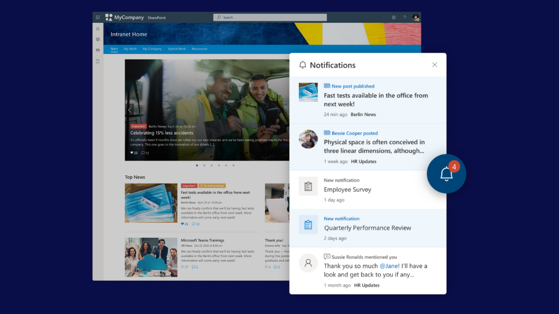The image size is (559, 314).
Task: Click Bessie Cooper's avatar photo
Action: (308, 139)
